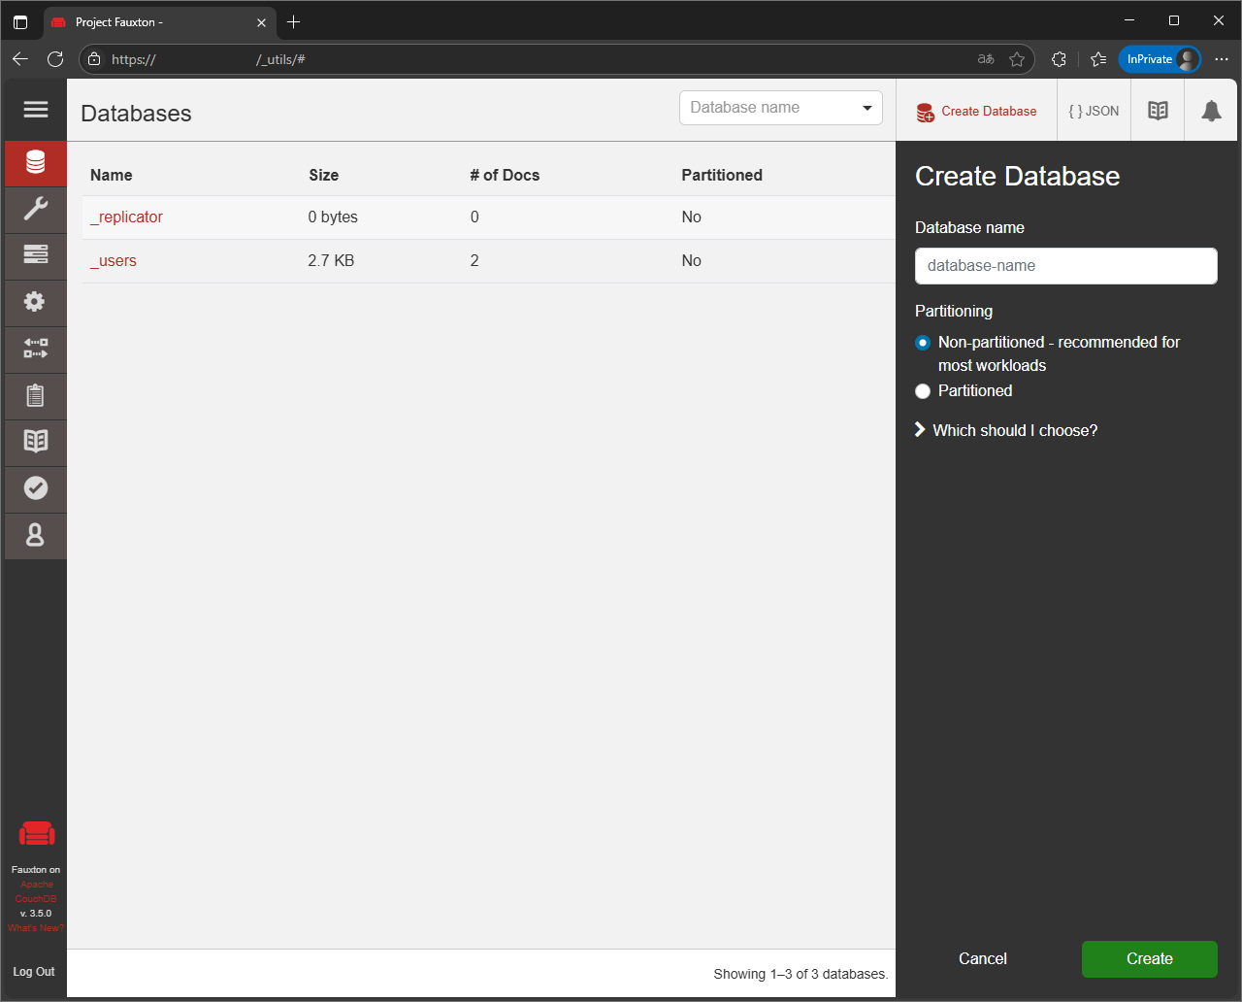Viewport: 1242px width, 1002px height.
Task: Open Setup via wrench icon
Action: coord(36,209)
